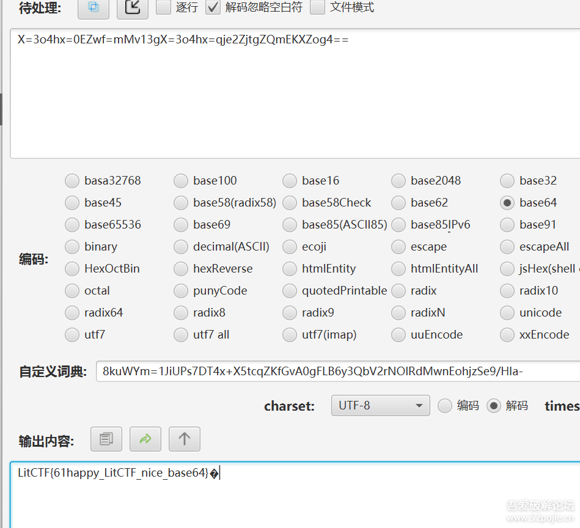This screenshot has width=580, height=528.
Task: Click the 自定义词典 custom dictionary input field
Action: 336,372
